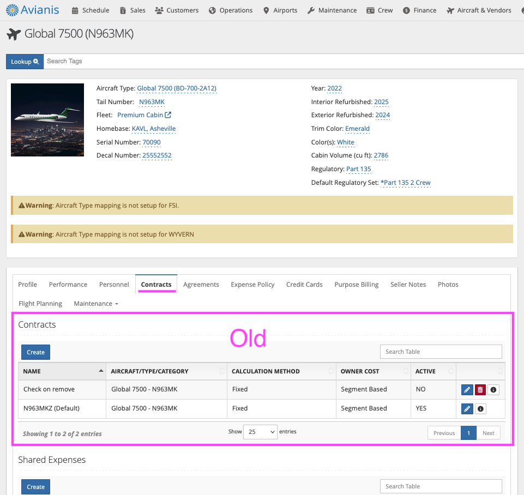
Task: Edit Trim Color Emerald
Action: 357,129
